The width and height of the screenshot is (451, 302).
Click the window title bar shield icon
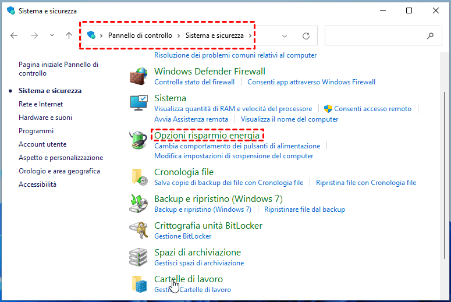(11, 10)
